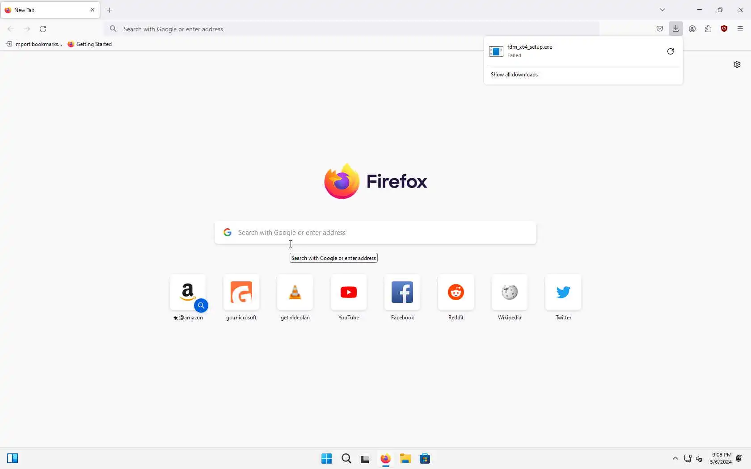Open Microsoft Store from taskbar
751x469 pixels.
click(425, 459)
